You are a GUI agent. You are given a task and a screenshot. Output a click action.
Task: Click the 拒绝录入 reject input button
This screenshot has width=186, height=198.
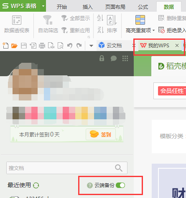[172, 30]
